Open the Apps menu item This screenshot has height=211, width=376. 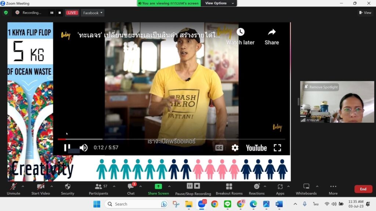click(x=280, y=187)
